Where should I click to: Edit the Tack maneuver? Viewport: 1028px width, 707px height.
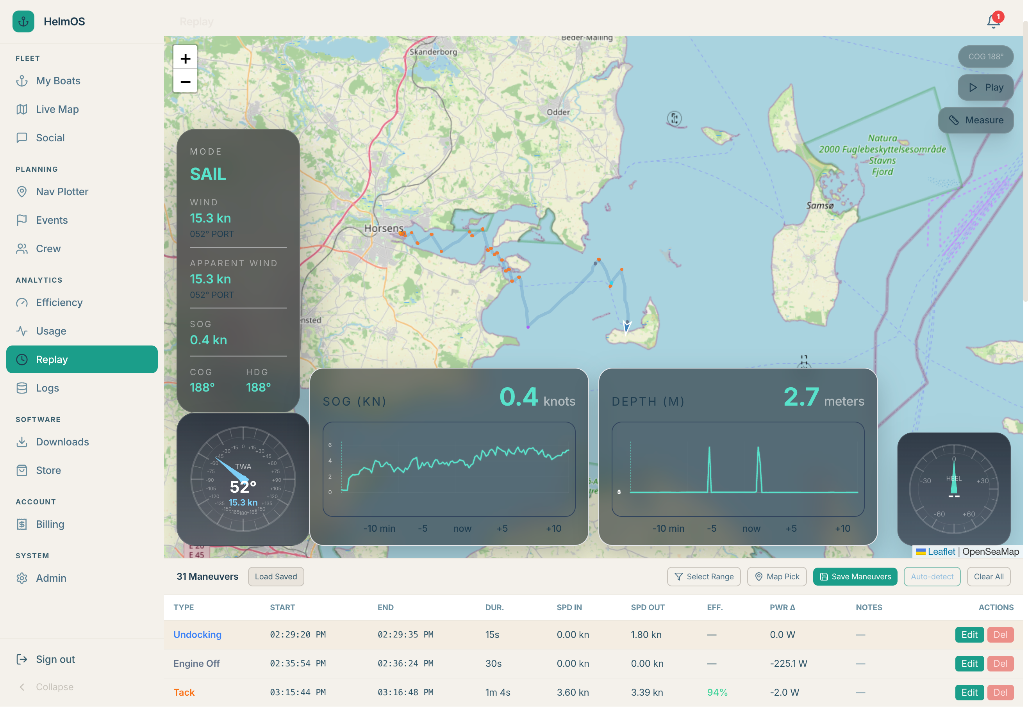click(969, 693)
